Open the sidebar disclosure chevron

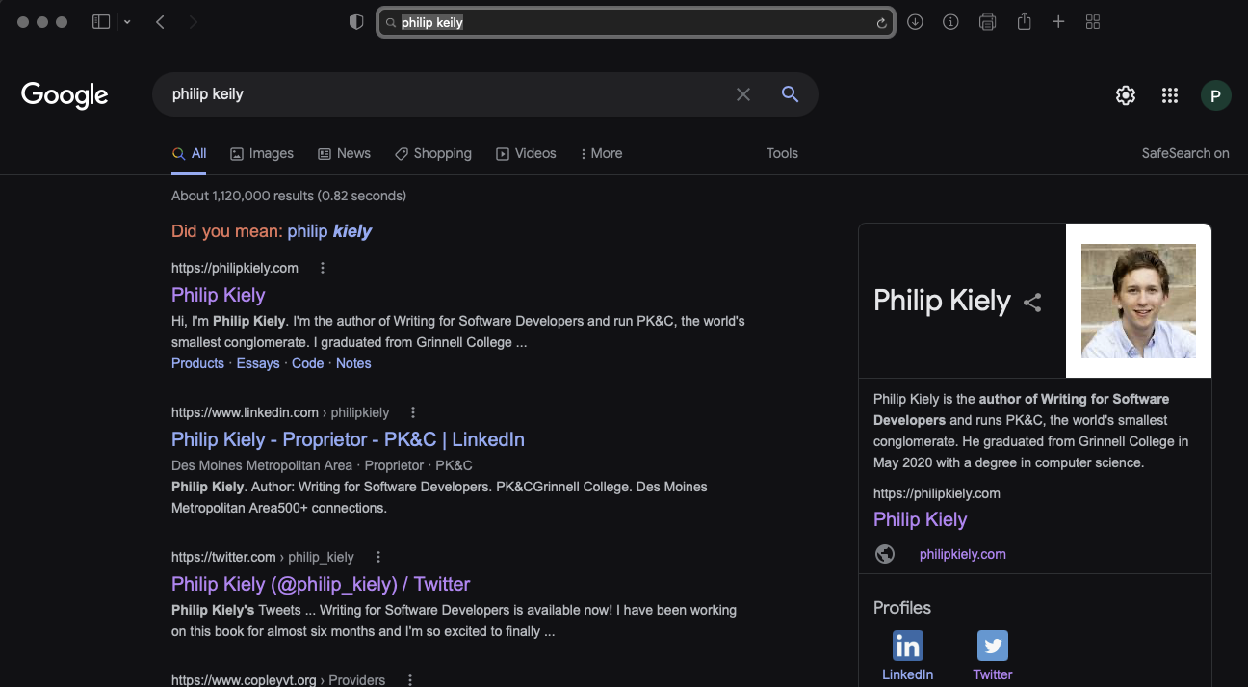[x=126, y=21]
